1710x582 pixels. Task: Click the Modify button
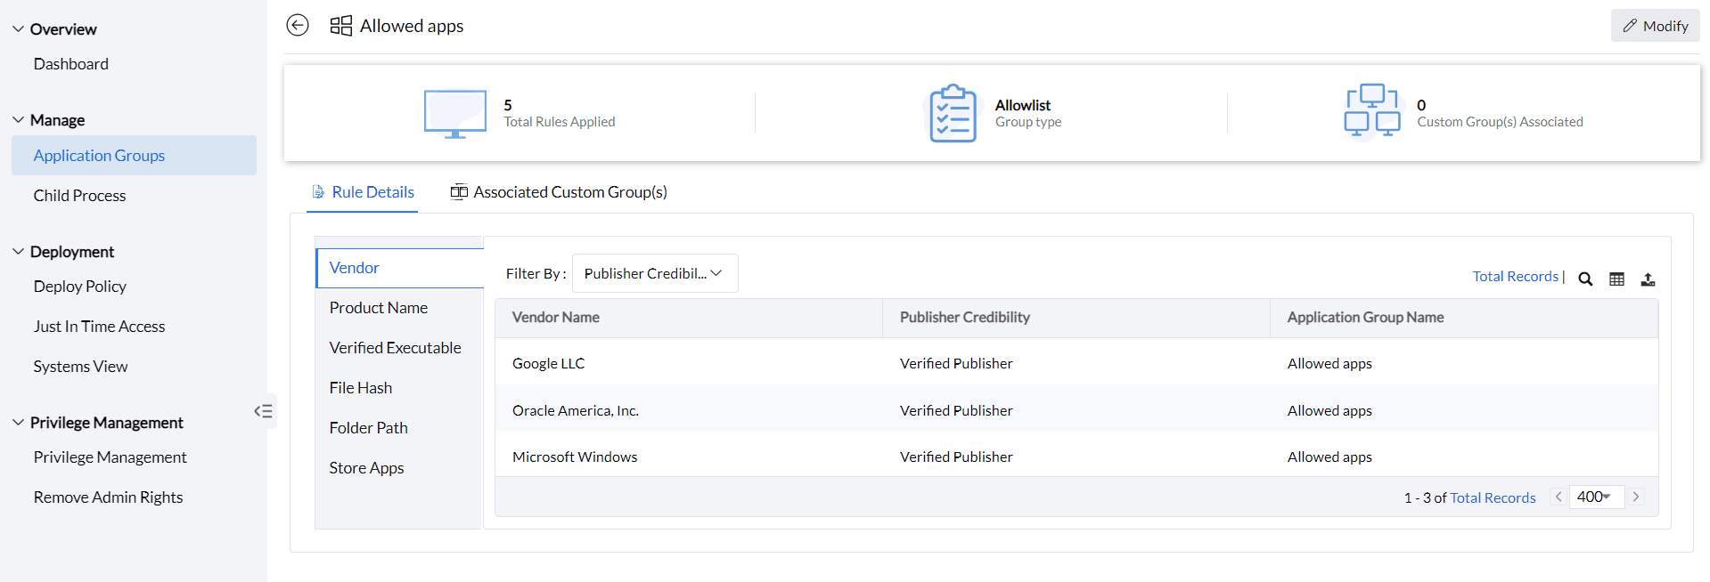(1655, 26)
